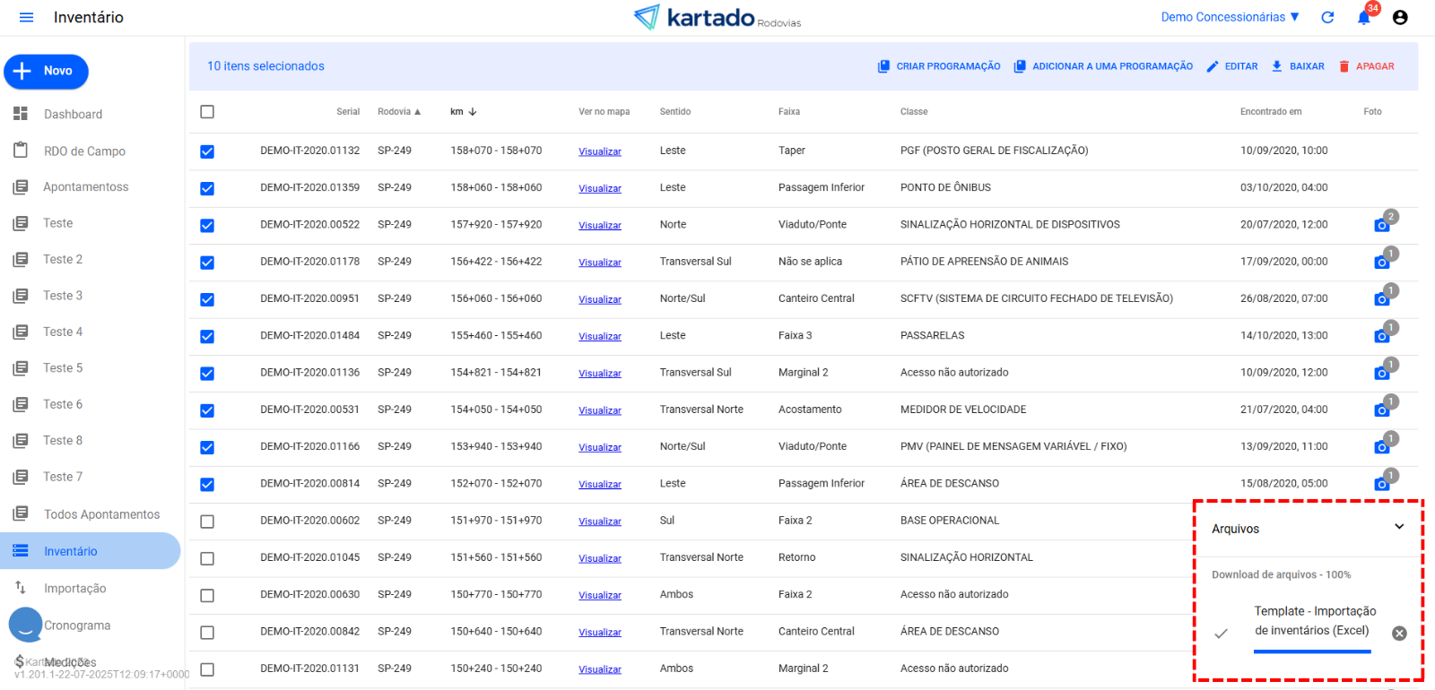
Task: Click the download progress bar in Arquivos
Action: [1311, 651]
